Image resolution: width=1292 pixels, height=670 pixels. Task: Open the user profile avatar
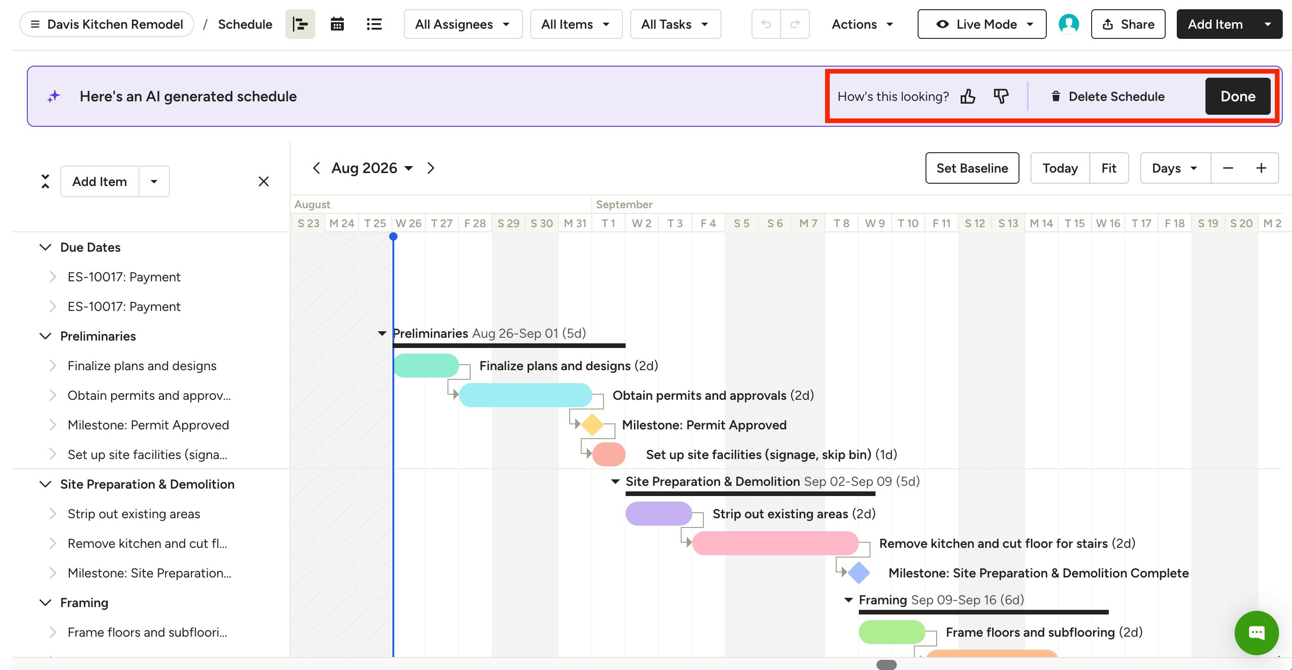[1069, 24]
